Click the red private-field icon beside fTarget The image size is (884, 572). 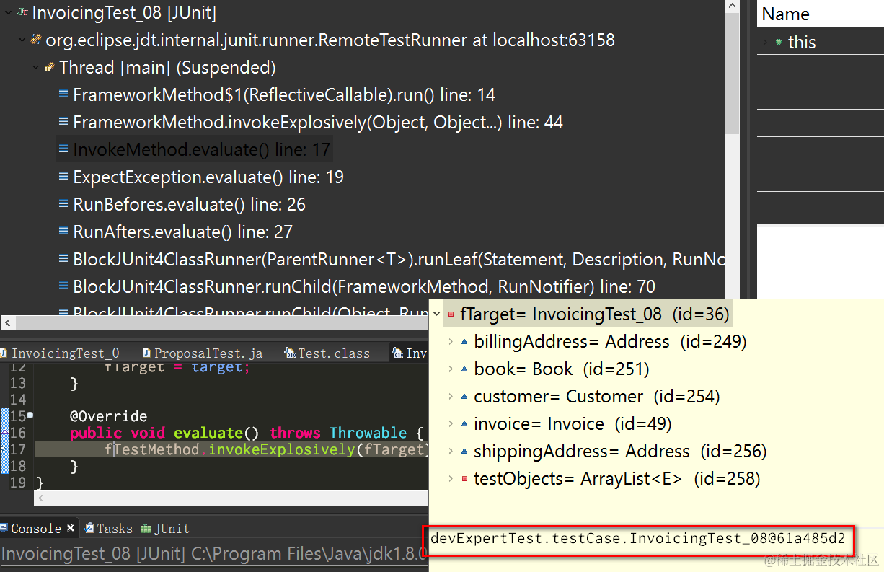[x=451, y=314]
